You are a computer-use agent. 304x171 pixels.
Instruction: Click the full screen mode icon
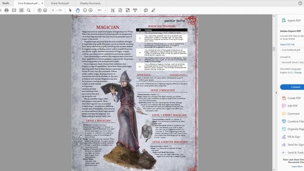128,10
